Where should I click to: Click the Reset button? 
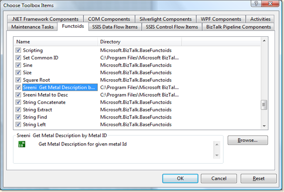coord(259,178)
